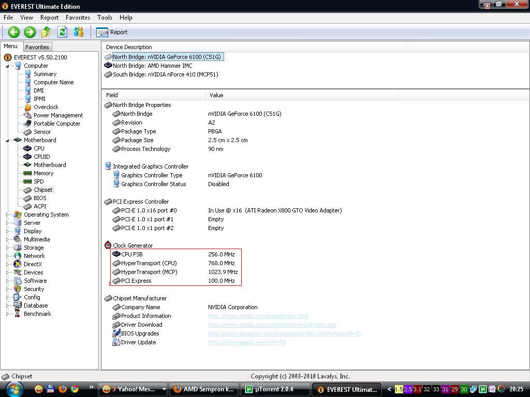Select the Database icon in tree
This screenshot has height=397, width=530.
point(18,306)
